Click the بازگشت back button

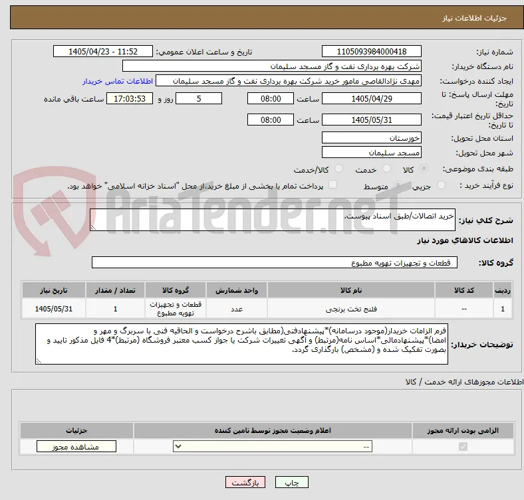[245, 482]
